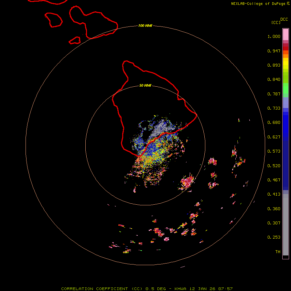Select the 0.307 scale value
291x291 pixels.
tap(274, 223)
